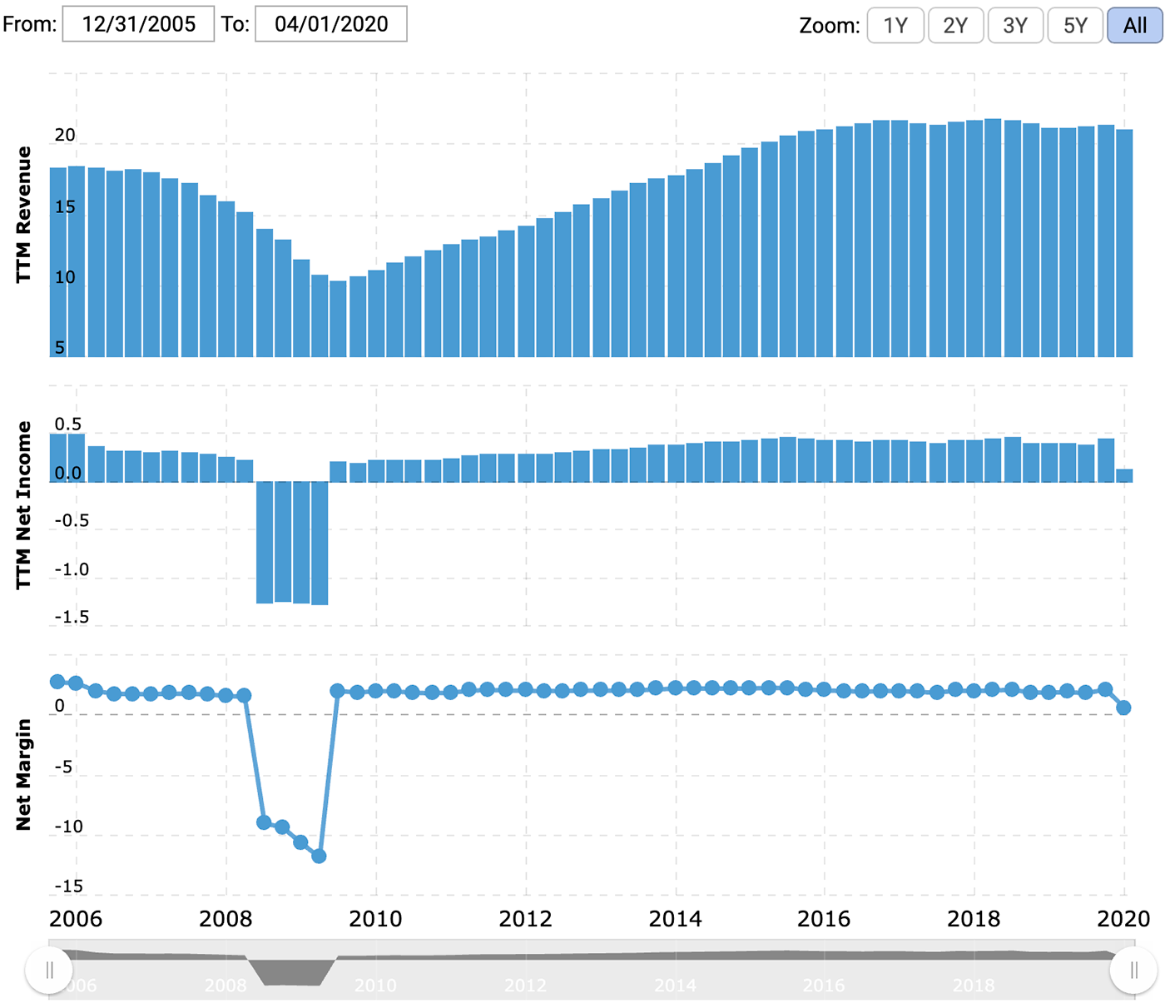Select the 5Y zoom button

coord(1075,25)
